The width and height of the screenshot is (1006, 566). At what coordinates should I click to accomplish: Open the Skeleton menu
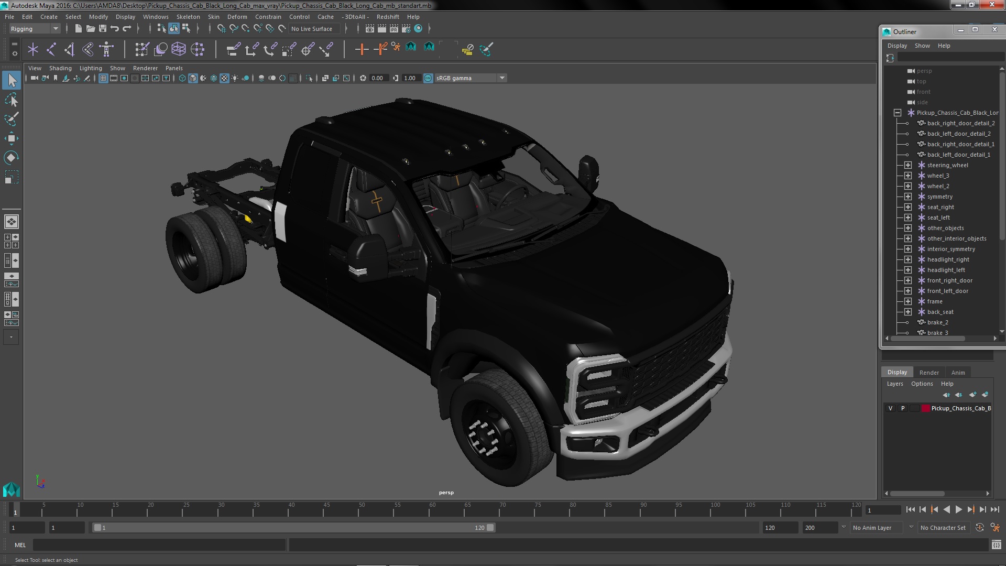188,17
